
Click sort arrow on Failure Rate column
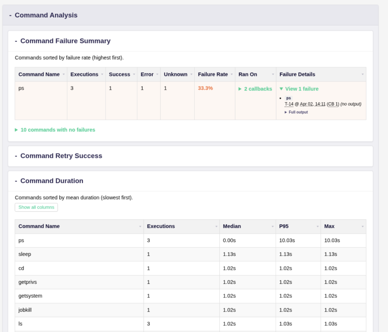click(x=232, y=75)
